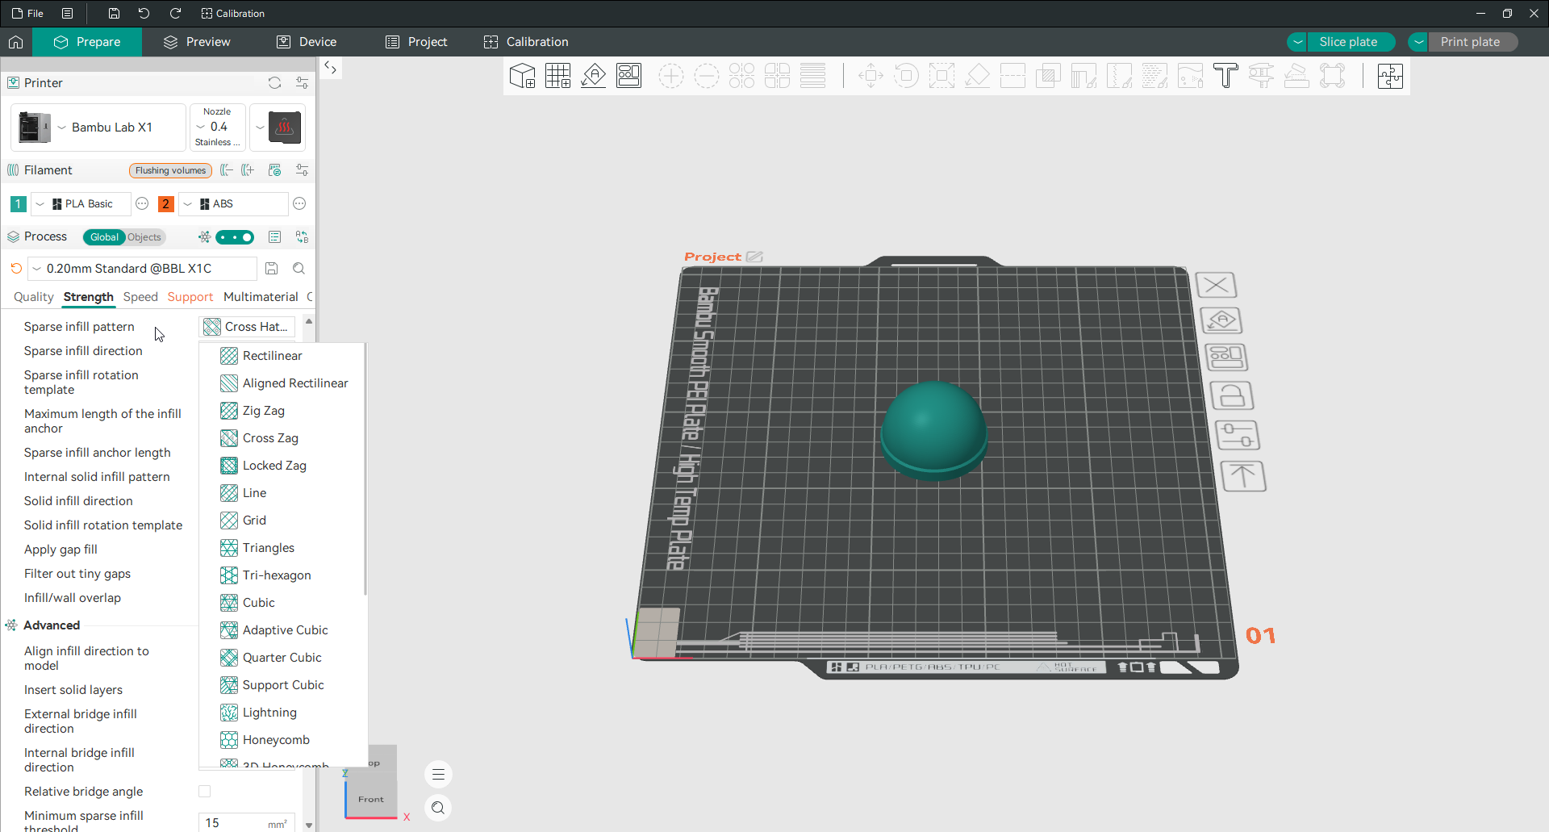Click filament 2 orange color swatch
The image size is (1549, 832).
click(x=165, y=204)
